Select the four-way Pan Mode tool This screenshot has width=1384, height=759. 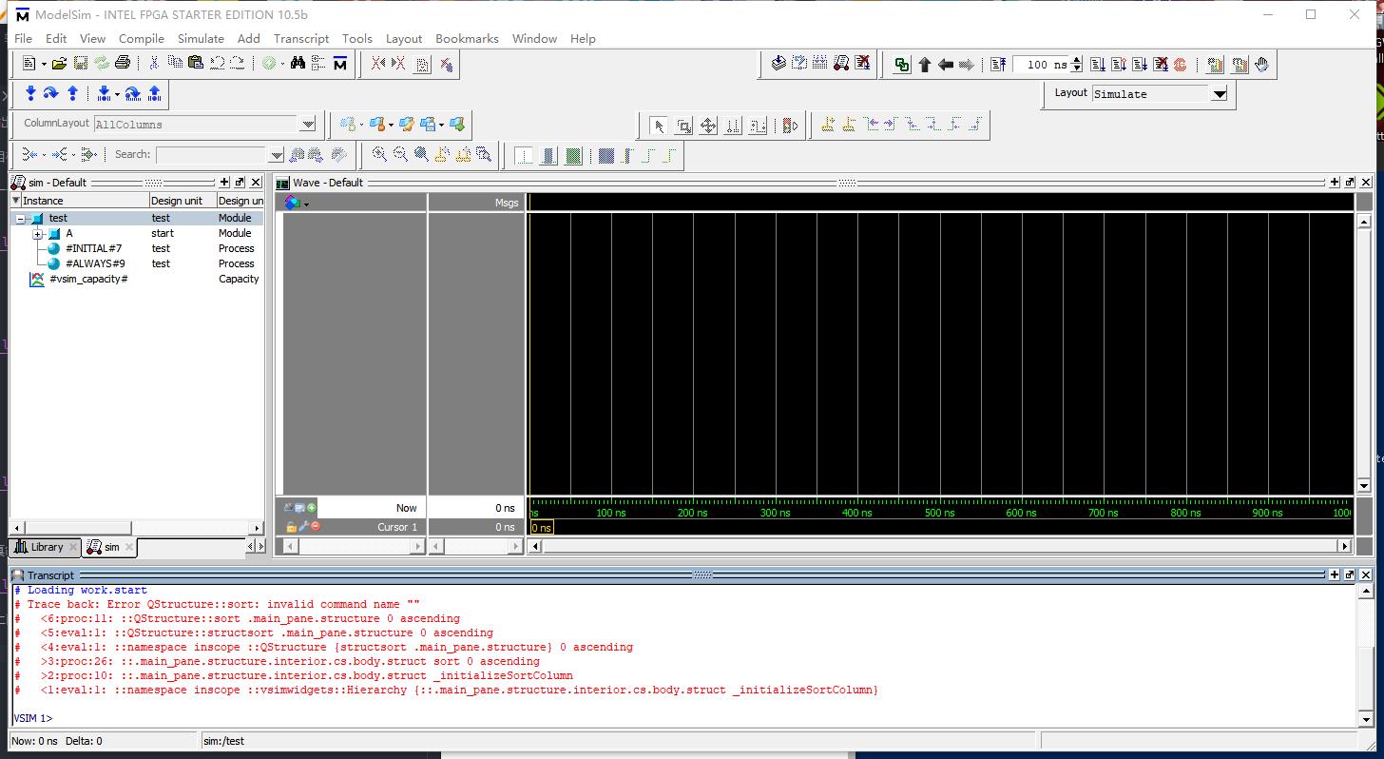coord(708,126)
